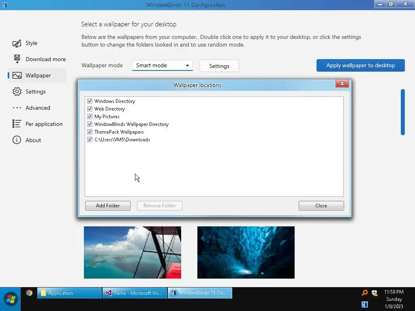Viewport: 415px width, 311px height.
Task: Click the Wallpaper picture icon
Action: pos(17,75)
